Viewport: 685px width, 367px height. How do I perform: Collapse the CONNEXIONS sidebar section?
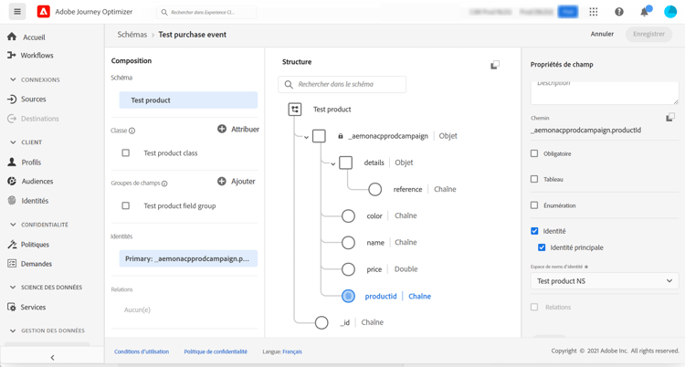click(x=13, y=79)
